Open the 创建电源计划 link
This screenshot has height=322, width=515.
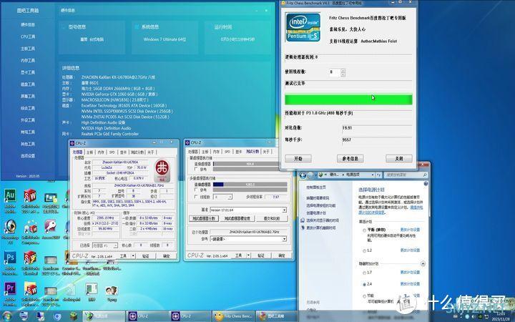(316, 213)
